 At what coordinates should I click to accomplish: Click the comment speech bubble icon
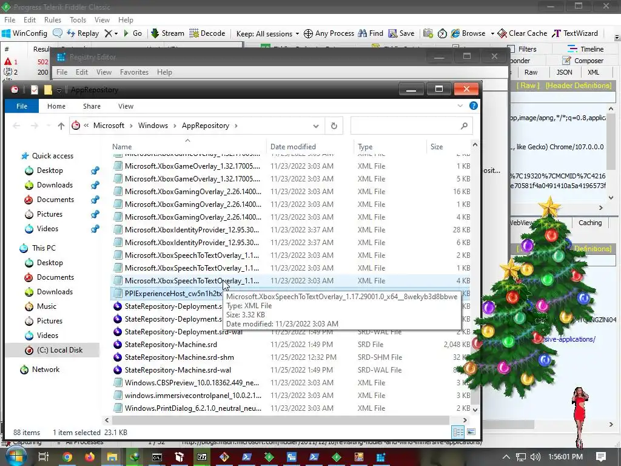click(x=58, y=33)
